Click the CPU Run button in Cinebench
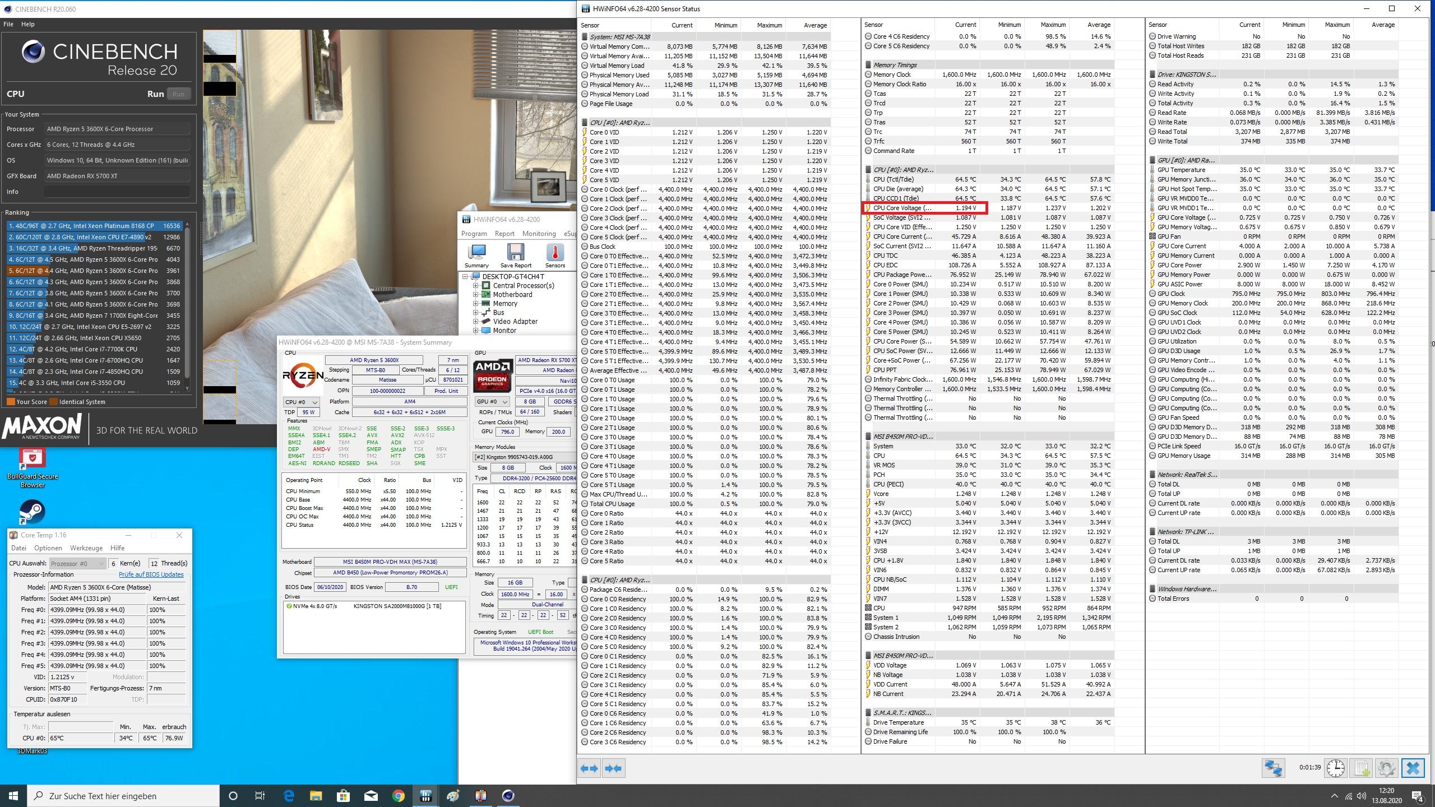The height and width of the screenshot is (807, 1435). pyautogui.click(x=178, y=94)
